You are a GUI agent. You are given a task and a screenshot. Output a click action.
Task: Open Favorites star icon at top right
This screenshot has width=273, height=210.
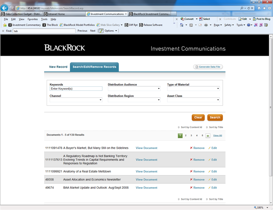point(264,8)
